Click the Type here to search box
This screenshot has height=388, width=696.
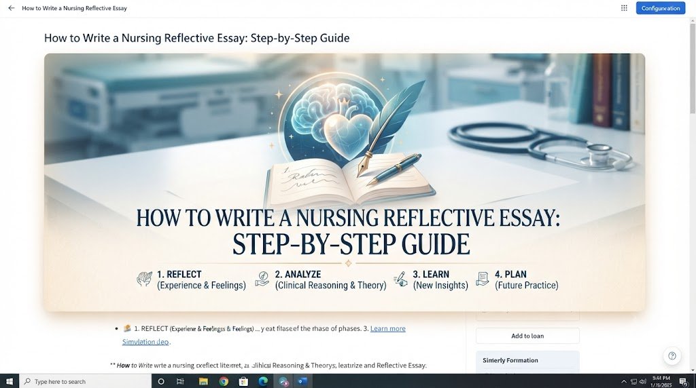pyautogui.click(x=85, y=381)
